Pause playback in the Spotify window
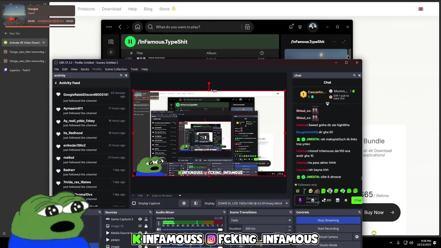441x248 pixels. pyautogui.click(x=130, y=42)
